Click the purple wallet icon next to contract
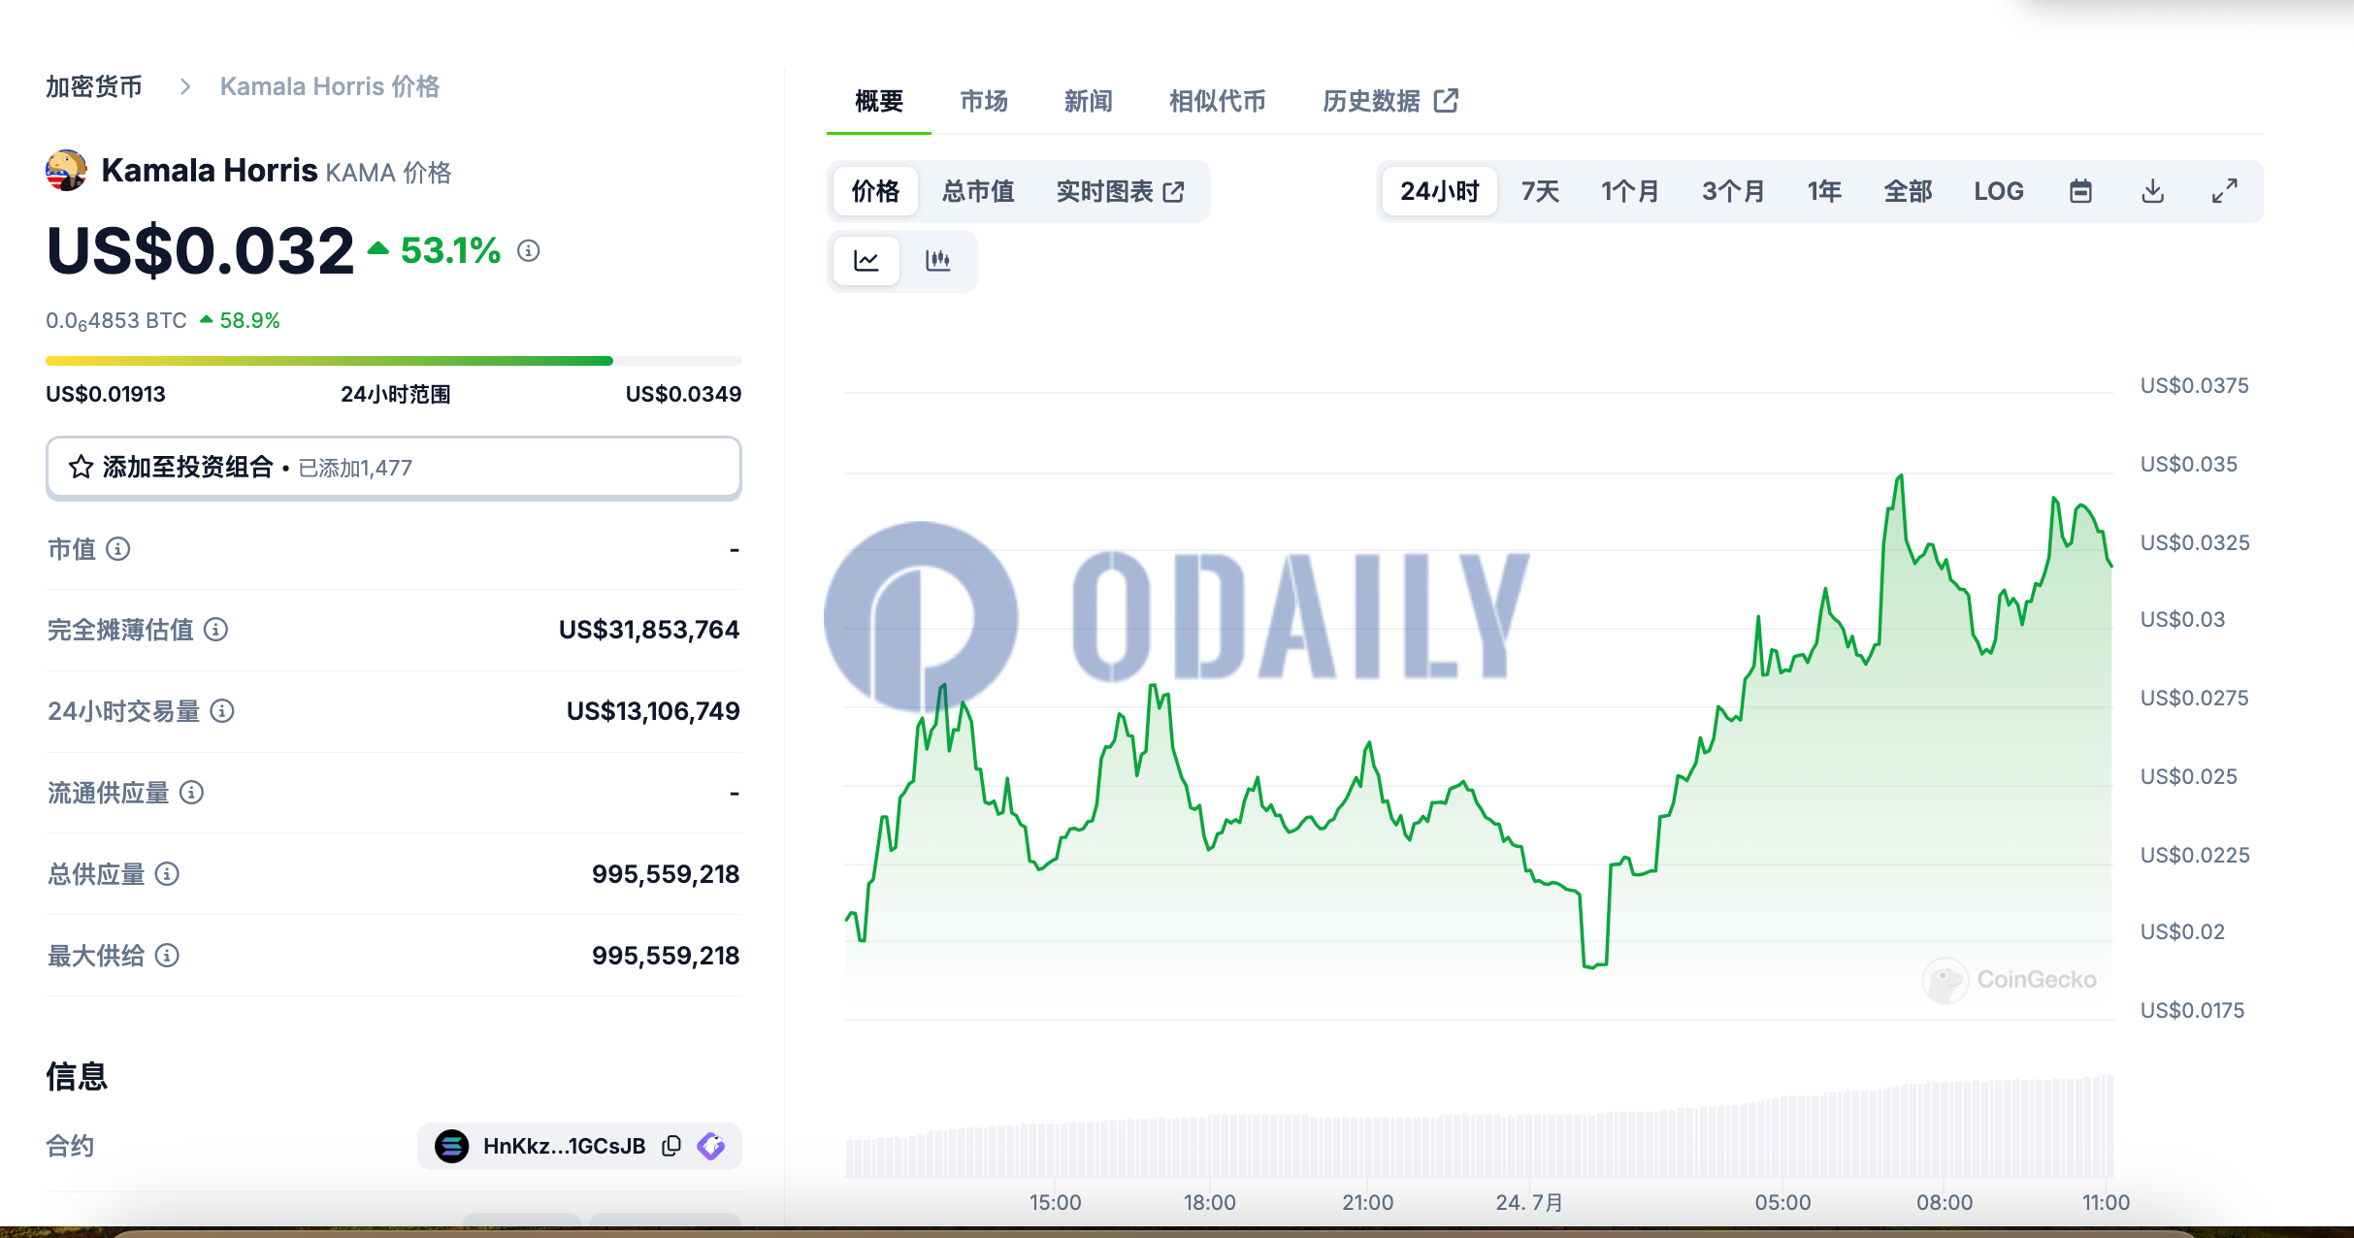Image resolution: width=2354 pixels, height=1238 pixels. pyautogui.click(x=711, y=1146)
